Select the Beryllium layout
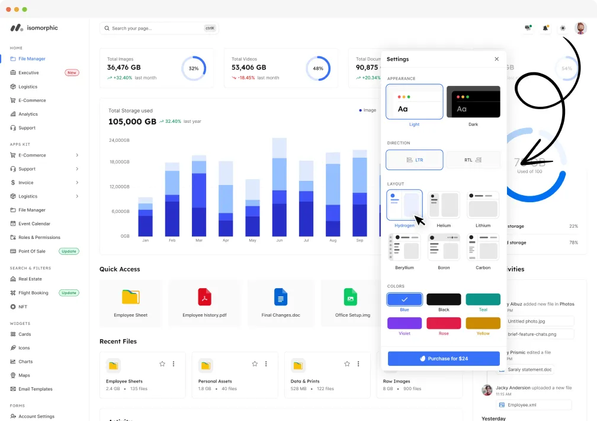 405,247
